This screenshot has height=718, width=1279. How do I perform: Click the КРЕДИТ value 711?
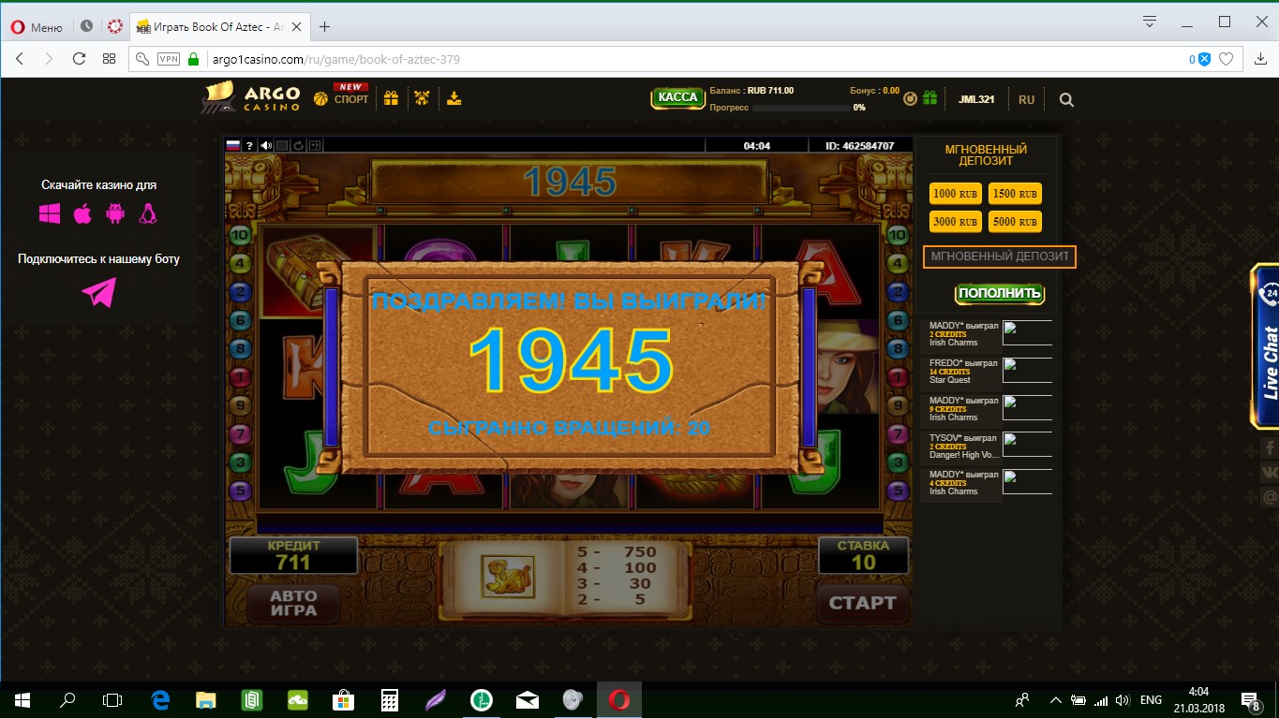coord(293,563)
